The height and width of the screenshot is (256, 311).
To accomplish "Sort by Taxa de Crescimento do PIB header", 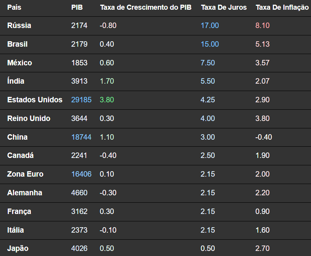I will click(x=146, y=7).
